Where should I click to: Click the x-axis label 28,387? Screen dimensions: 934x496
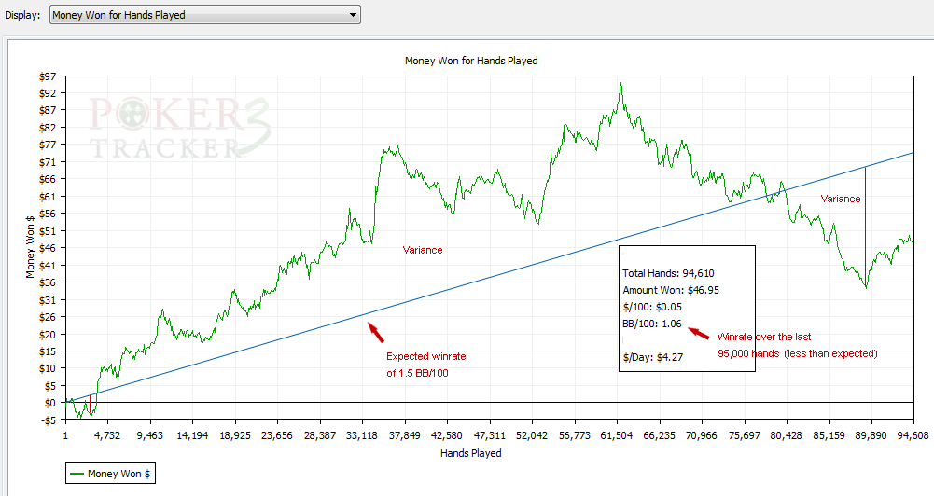pyautogui.click(x=320, y=435)
